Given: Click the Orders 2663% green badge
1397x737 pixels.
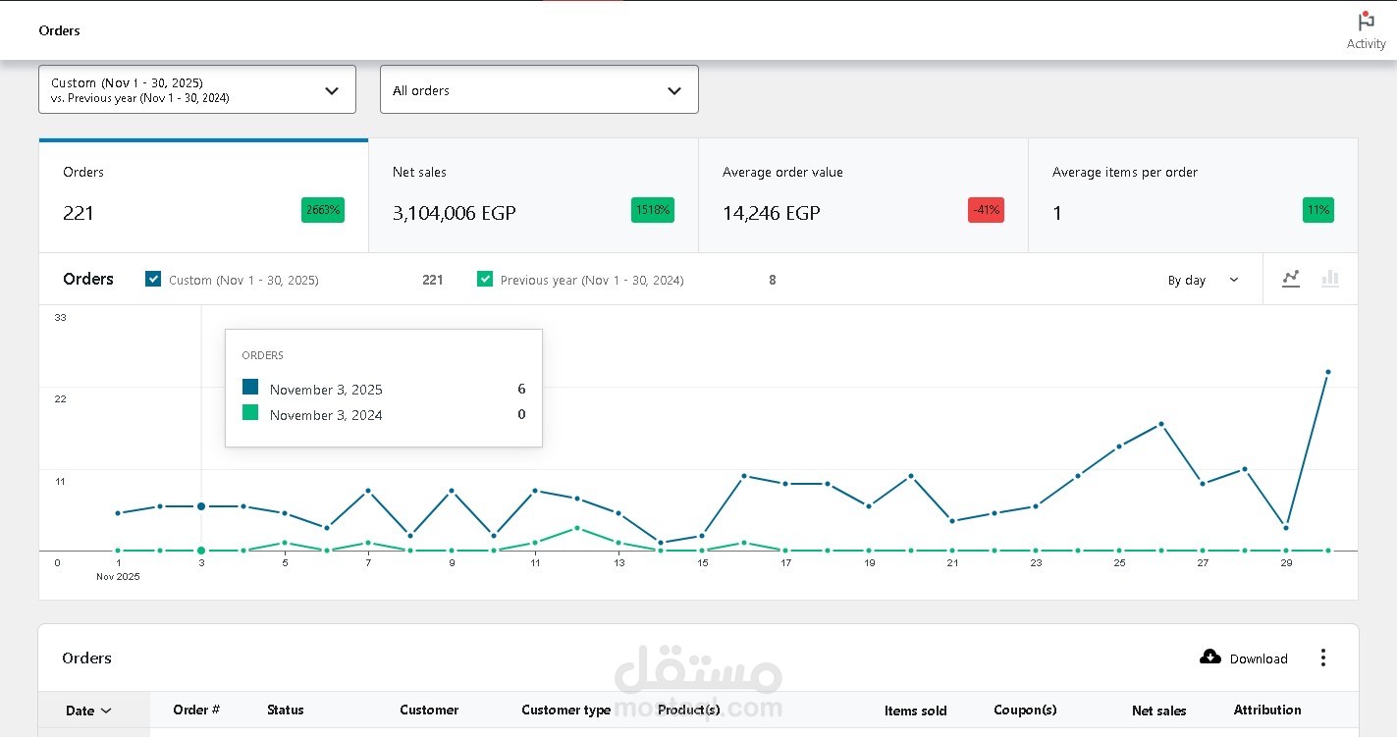Looking at the screenshot, I should coord(323,210).
